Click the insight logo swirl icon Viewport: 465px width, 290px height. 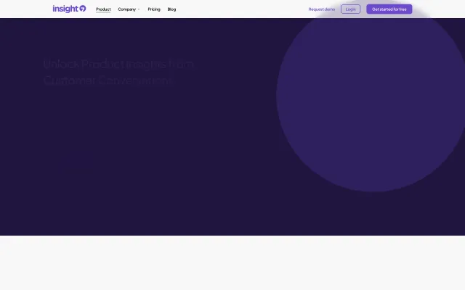tap(82, 9)
